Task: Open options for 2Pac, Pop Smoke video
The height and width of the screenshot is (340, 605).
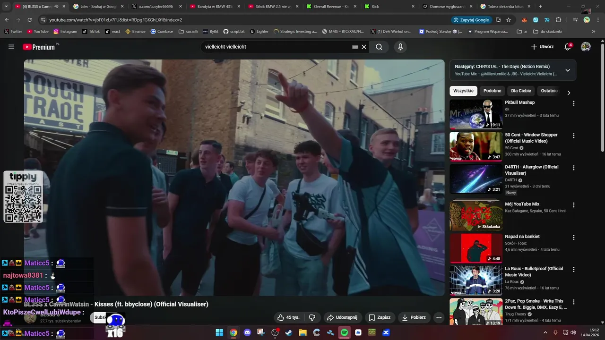Action: point(574,302)
